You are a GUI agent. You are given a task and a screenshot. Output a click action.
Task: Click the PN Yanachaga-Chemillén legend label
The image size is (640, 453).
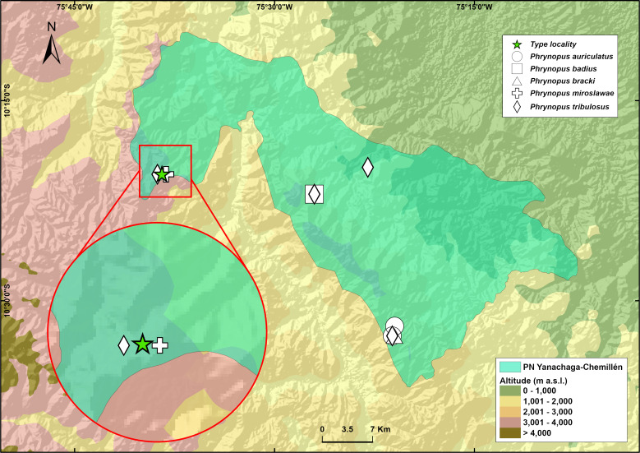(x=573, y=367)
